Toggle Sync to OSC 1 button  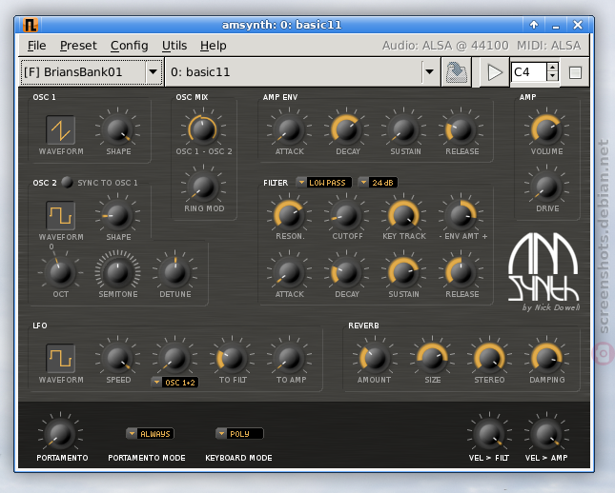coord(67,182)
